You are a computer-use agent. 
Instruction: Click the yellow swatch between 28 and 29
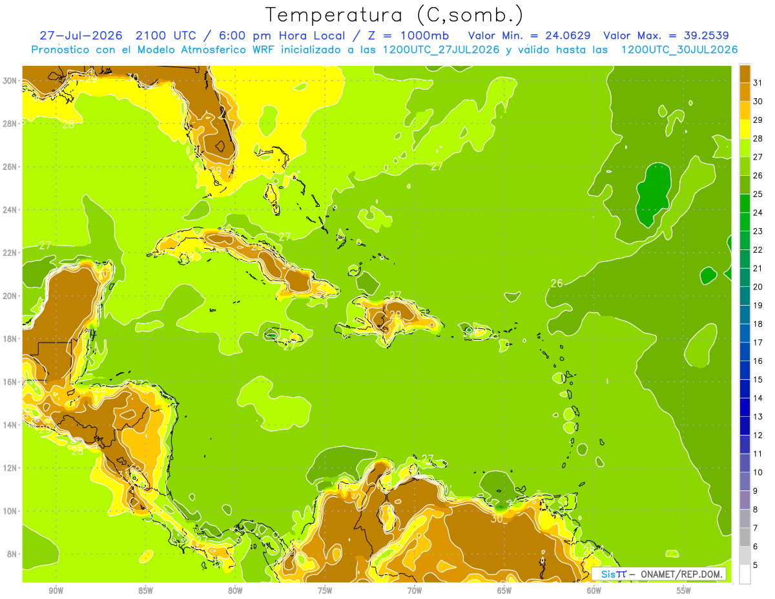(x=745, y=129)
